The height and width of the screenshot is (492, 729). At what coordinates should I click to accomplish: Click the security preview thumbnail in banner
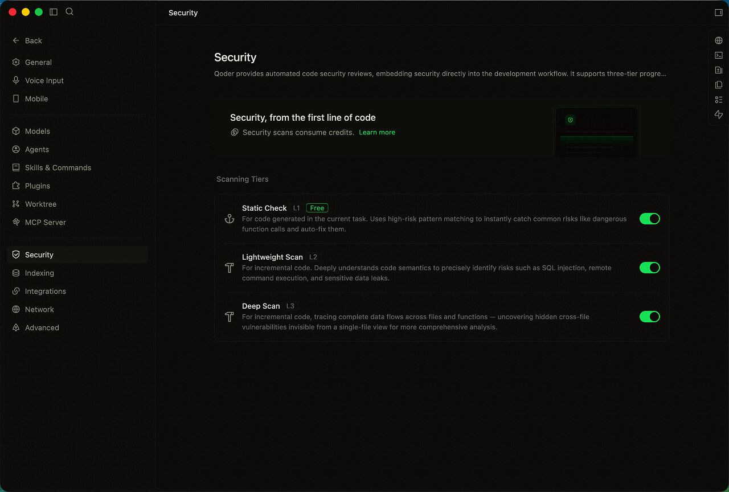(x=597, y=131)
